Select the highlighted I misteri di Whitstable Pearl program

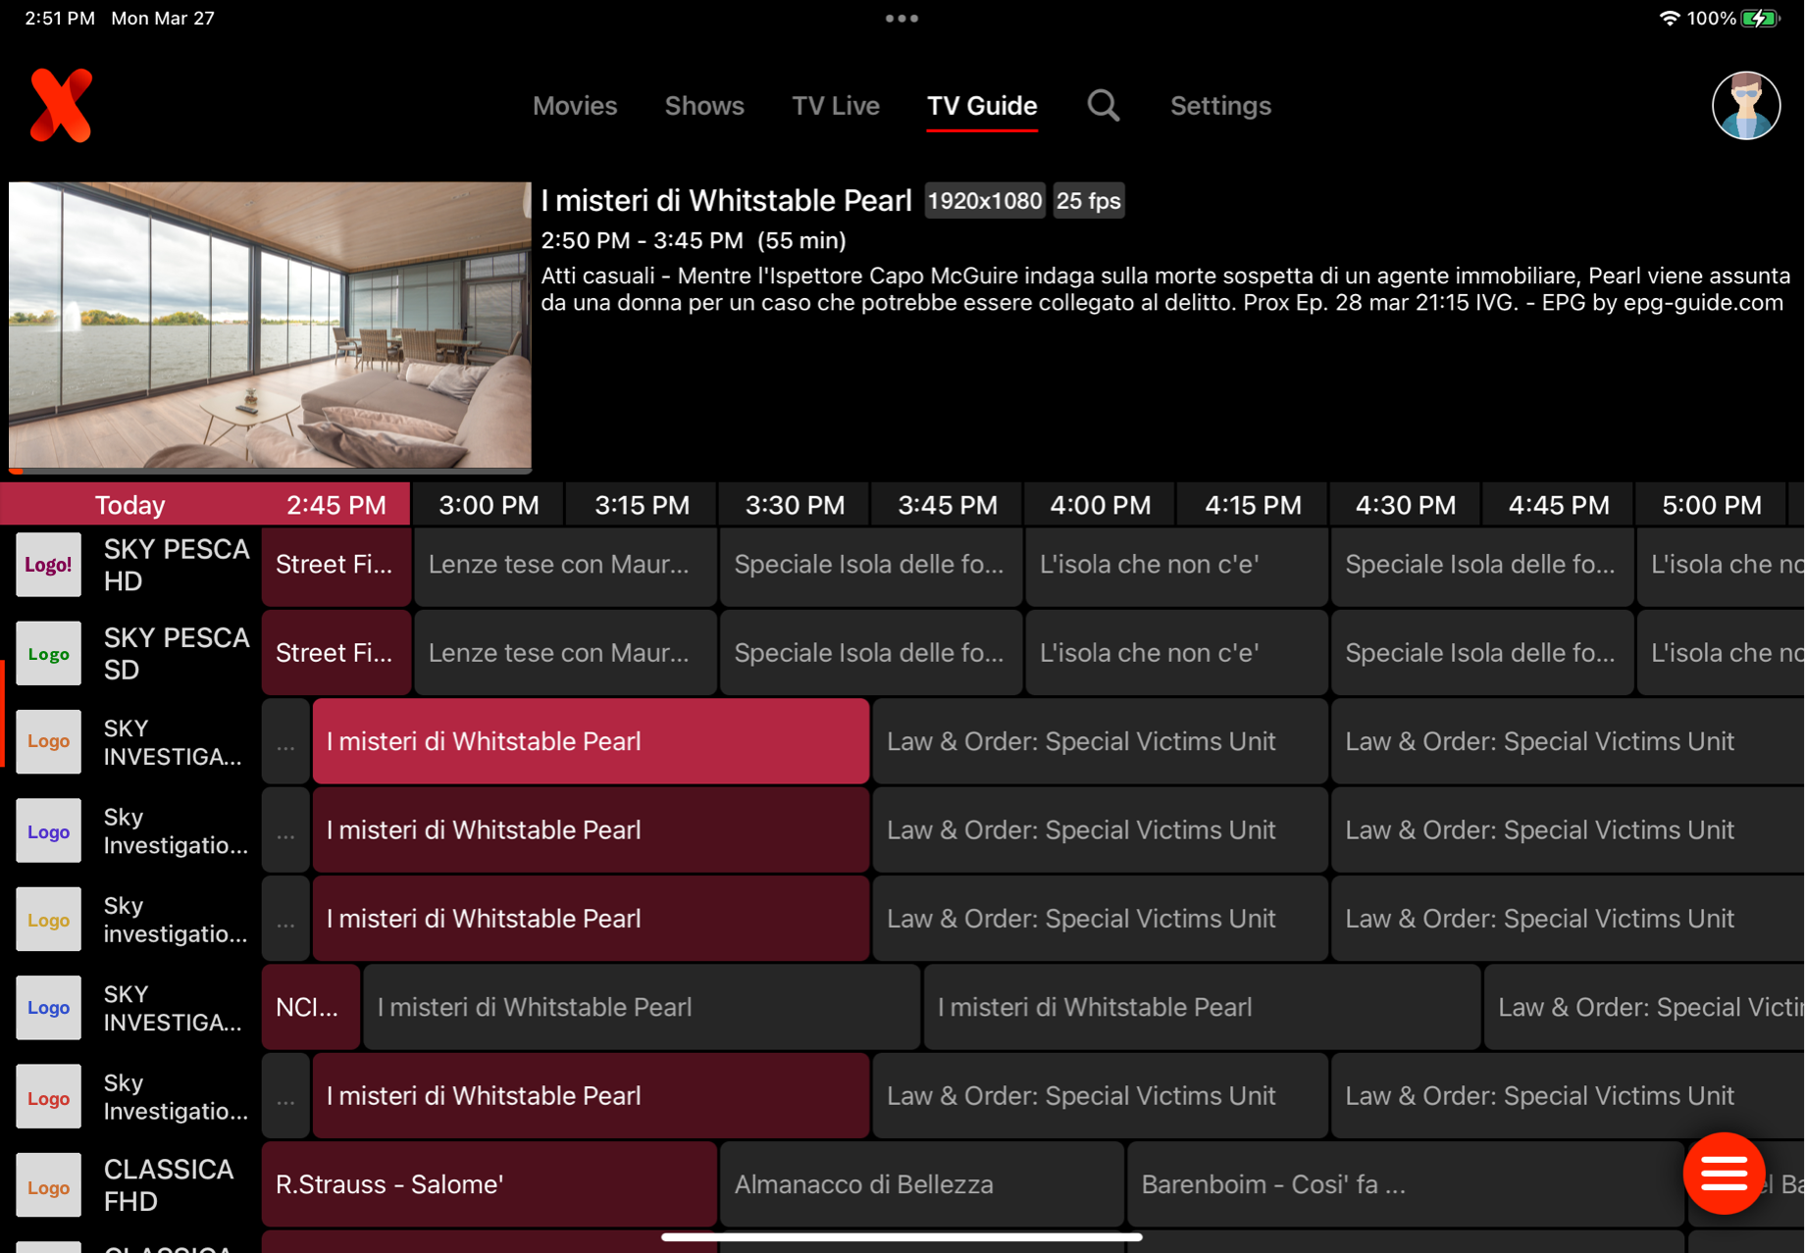(590, 741)
